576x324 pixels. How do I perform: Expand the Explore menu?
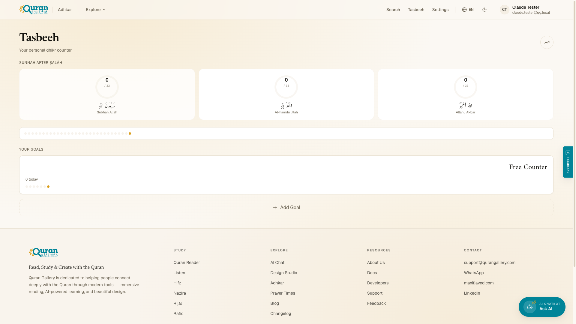tap(96, 10)
